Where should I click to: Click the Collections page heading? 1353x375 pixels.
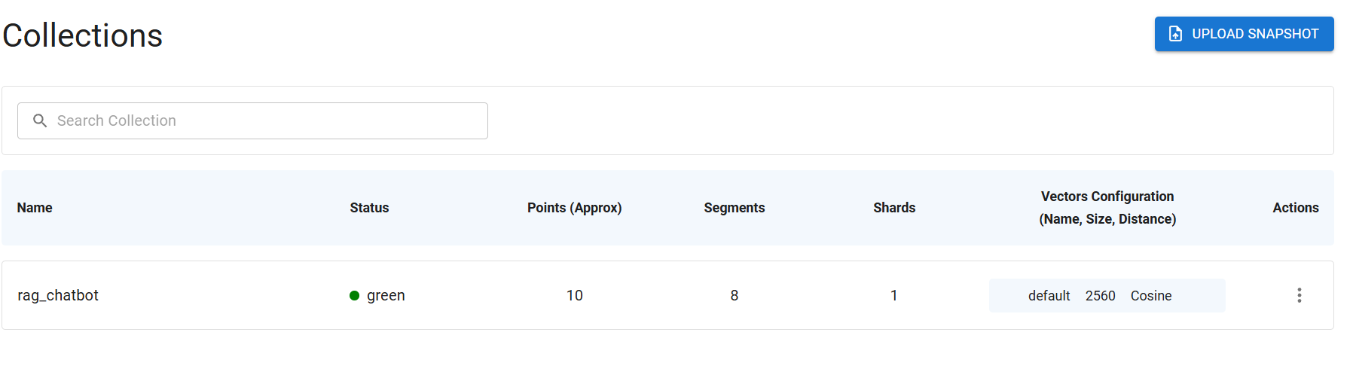click(x=83, y=35)
